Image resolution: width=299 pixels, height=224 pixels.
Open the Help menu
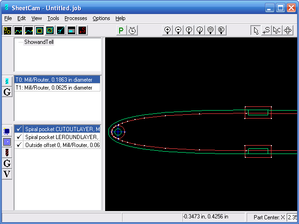point(121,19)
